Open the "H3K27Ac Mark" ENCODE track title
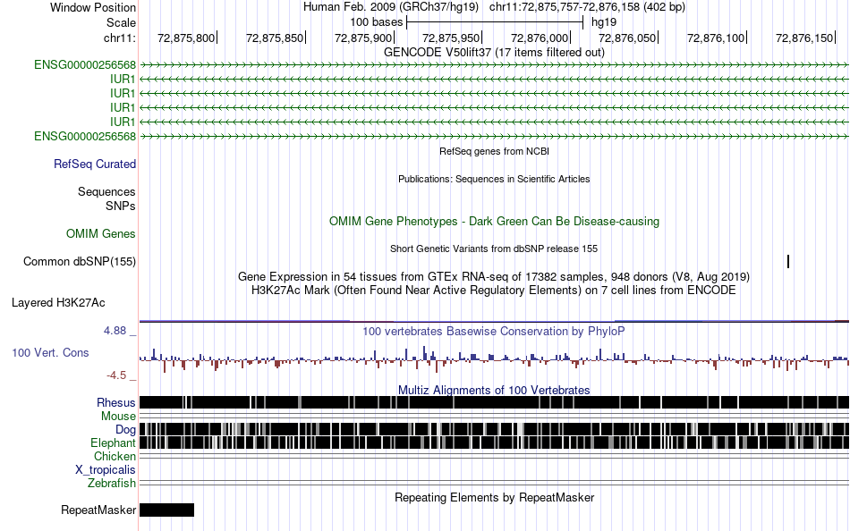850x531 pixels. (494, 290)
